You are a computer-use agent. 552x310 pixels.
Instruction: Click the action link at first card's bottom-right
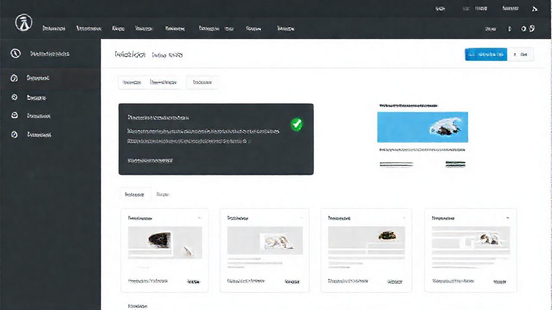tap(193, 282)
